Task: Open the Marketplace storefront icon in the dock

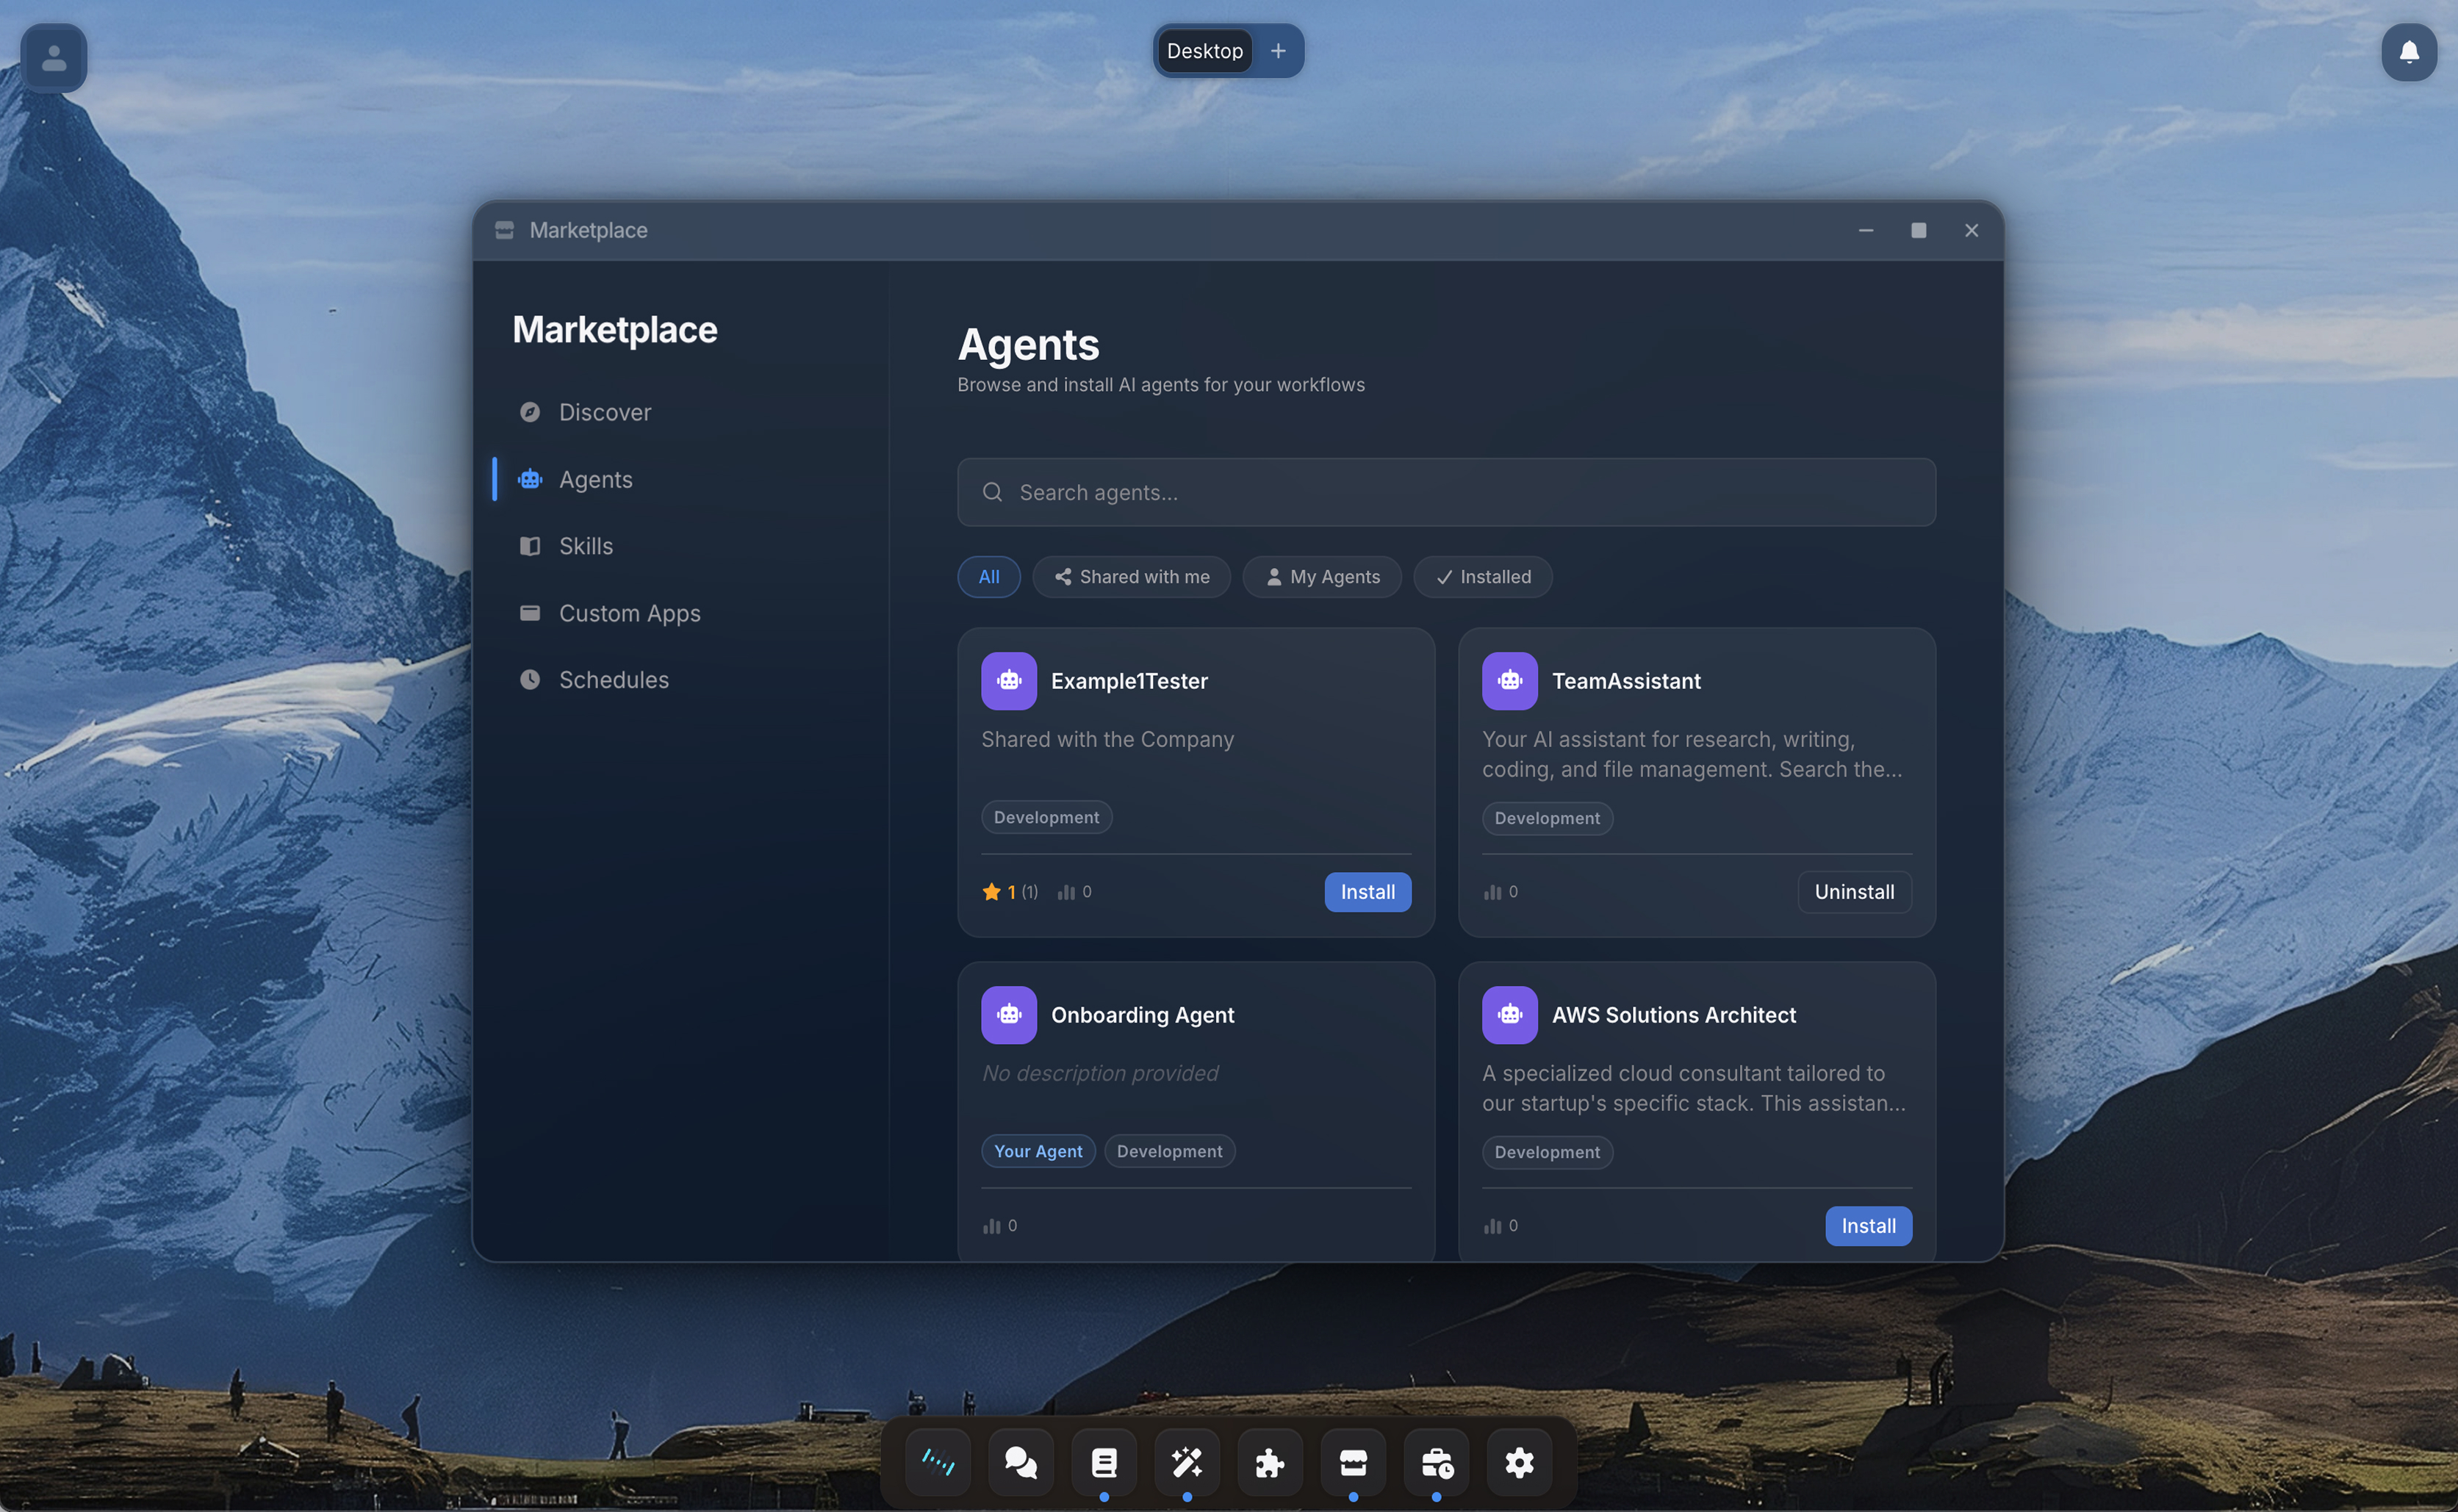Action: tap(1353, 1462)
